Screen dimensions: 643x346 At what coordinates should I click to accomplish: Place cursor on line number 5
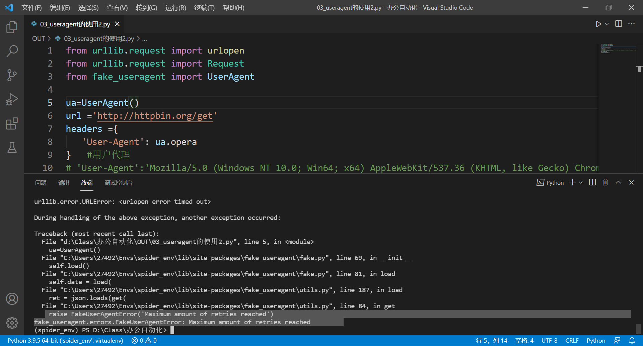click(50, 103)
